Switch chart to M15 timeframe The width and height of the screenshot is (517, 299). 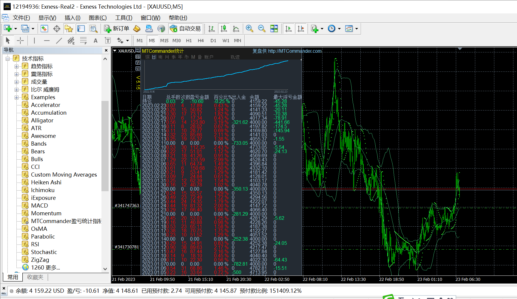[x=164, y=41]
